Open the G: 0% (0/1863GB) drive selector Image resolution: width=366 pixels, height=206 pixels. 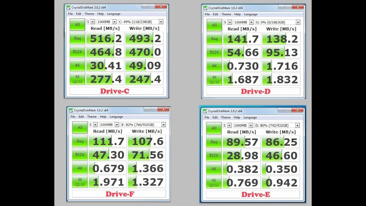[277, 22]
